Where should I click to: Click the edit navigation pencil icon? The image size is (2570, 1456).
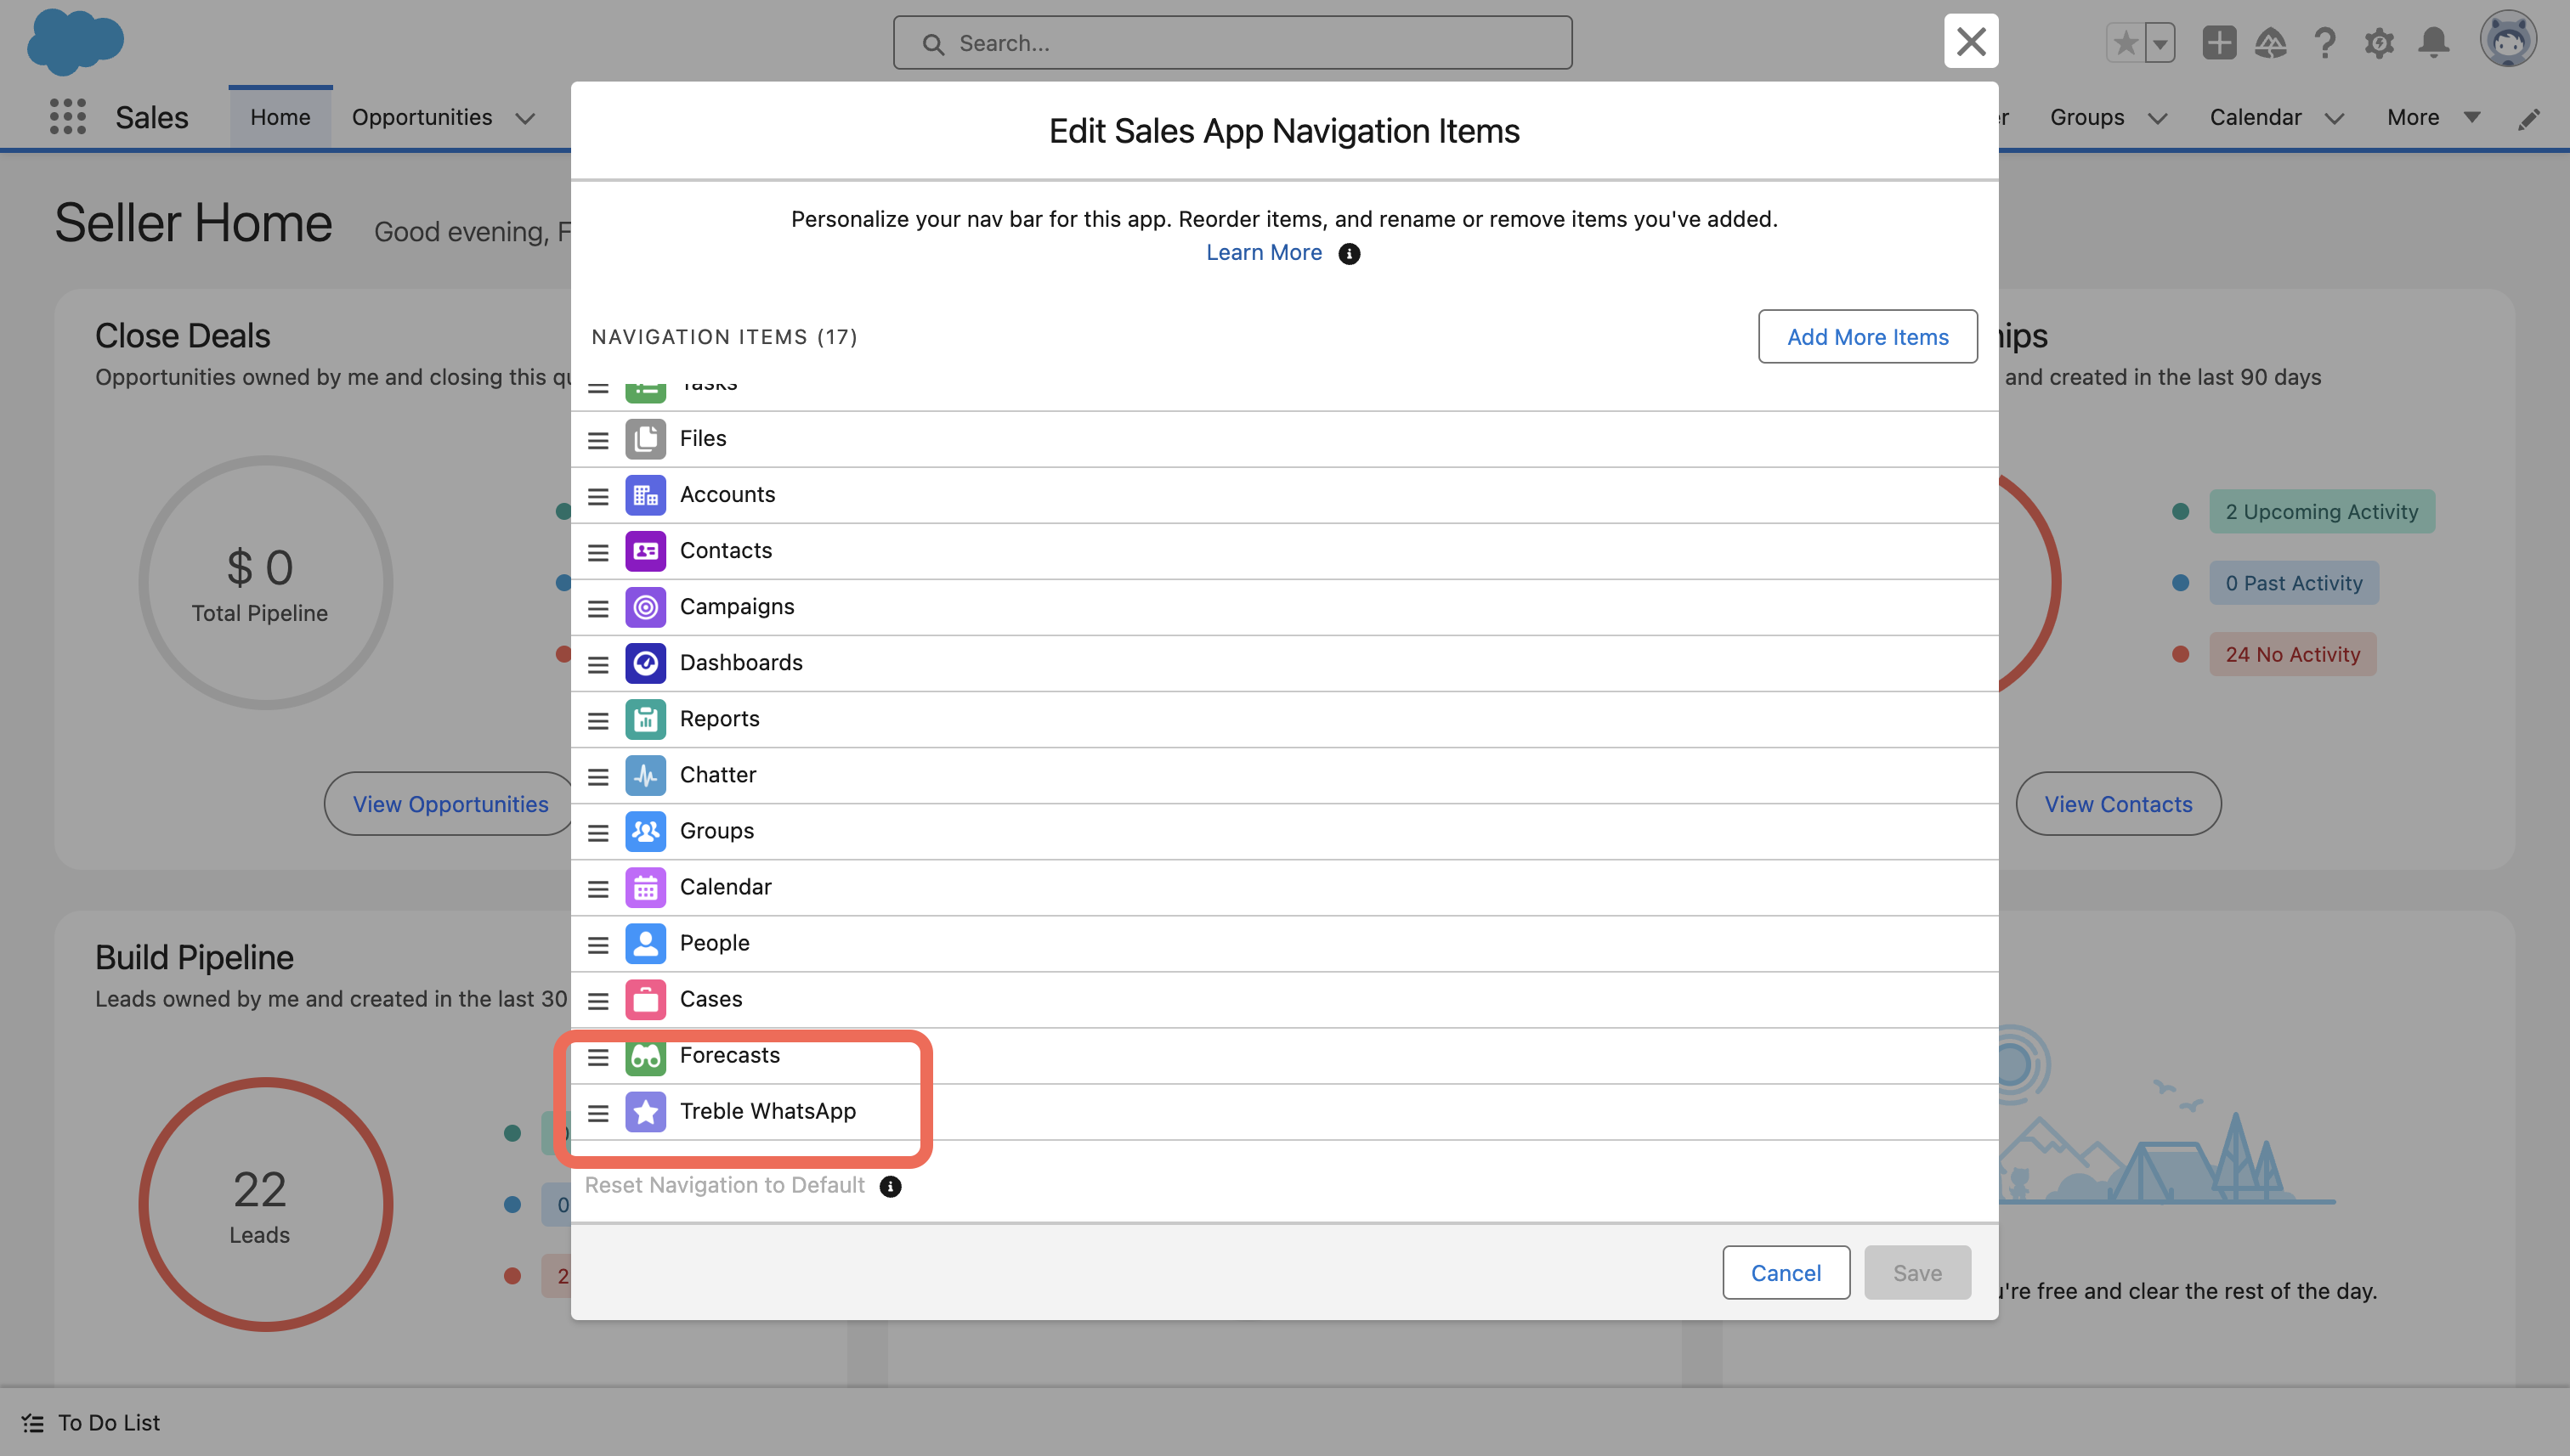point(2528,119)
